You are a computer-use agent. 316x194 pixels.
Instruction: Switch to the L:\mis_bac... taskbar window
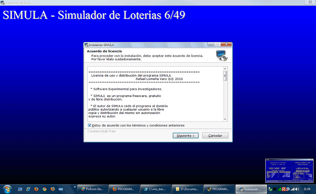coord(155,189)
